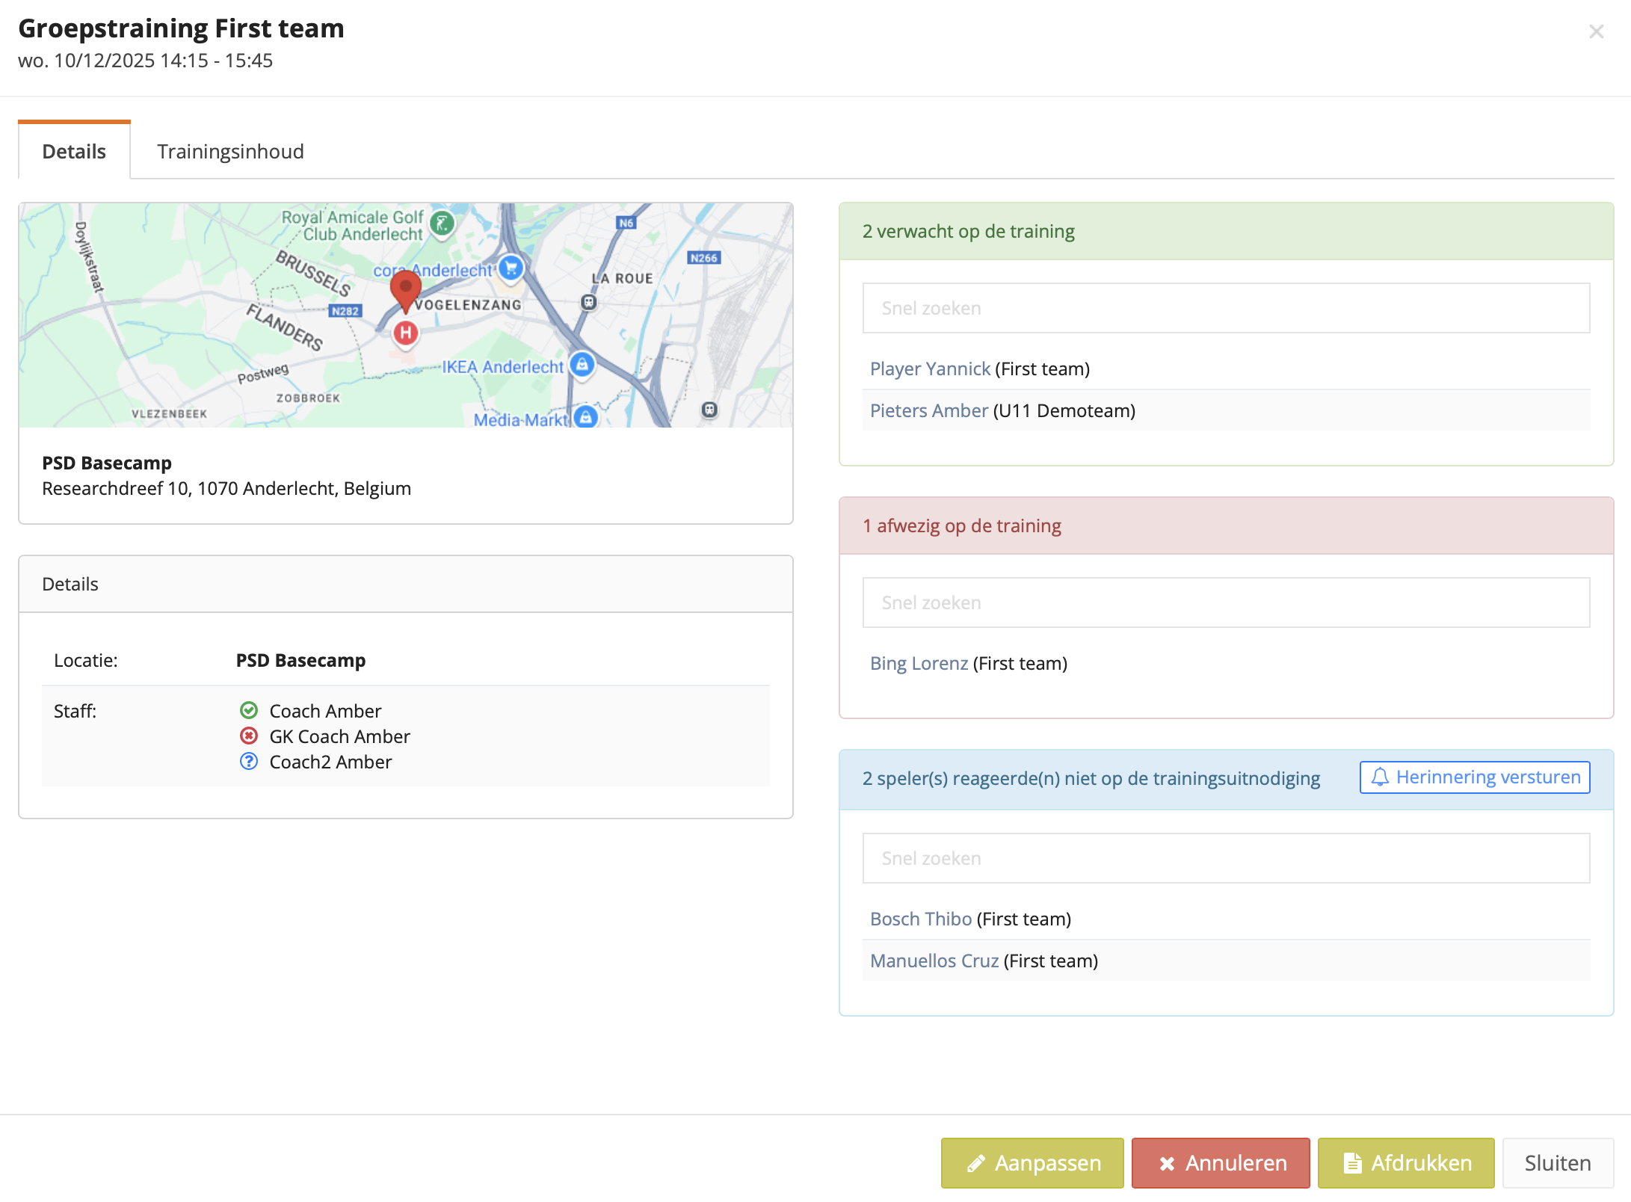This screenshot has width=1631, height=1202.
Task: Open the Player Yannick link
Action: pos(930,369)
